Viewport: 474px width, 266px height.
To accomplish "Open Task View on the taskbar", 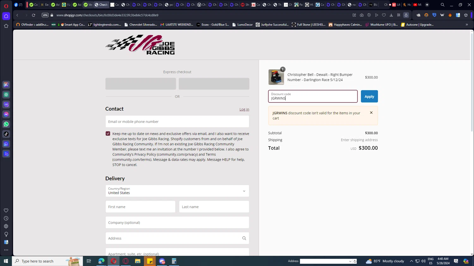I will [89, 261].
